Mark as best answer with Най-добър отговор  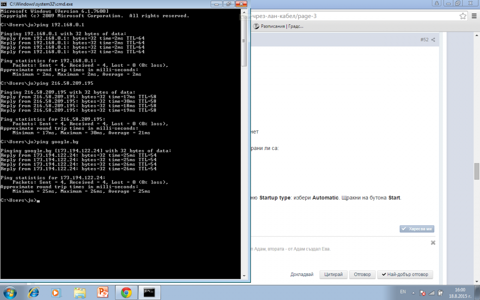pos(405,274)
